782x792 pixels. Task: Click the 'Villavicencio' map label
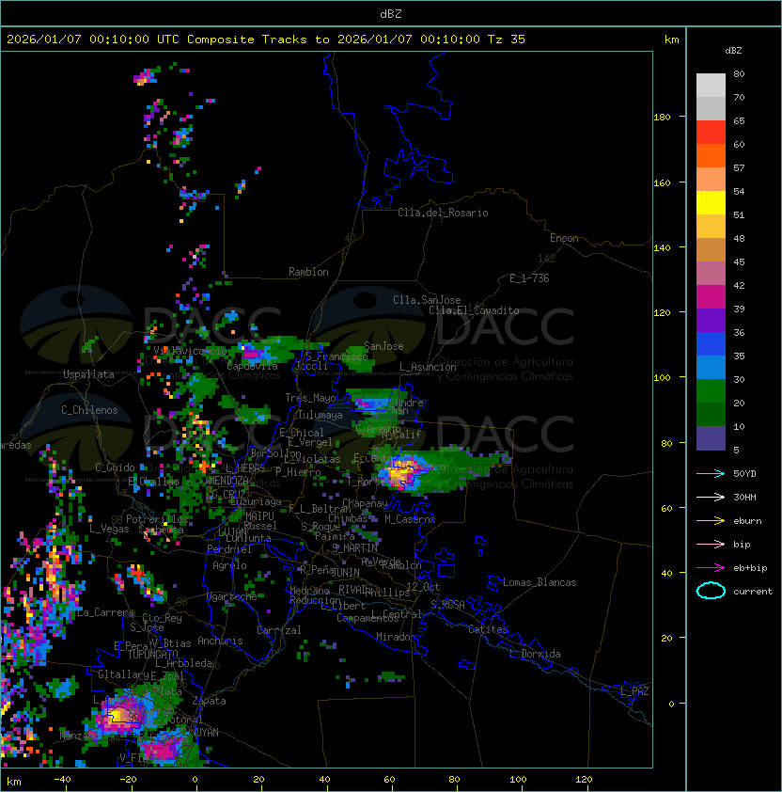pyautogui.click(x=190, y=351)
